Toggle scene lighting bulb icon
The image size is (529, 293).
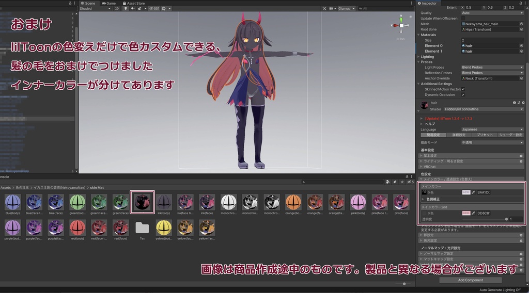point(126,8)
